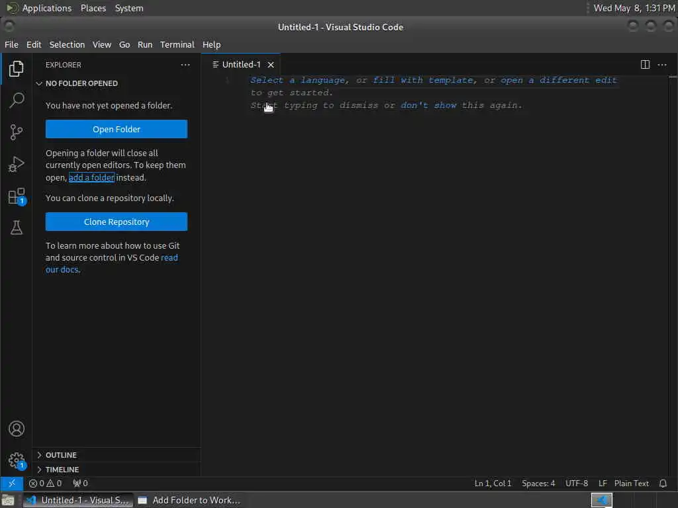
Task: Open notifications bell in status bar
Action: (x=663, y=484)
